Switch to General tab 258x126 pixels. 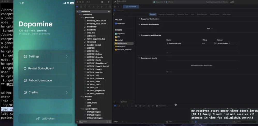click(152, 14)
